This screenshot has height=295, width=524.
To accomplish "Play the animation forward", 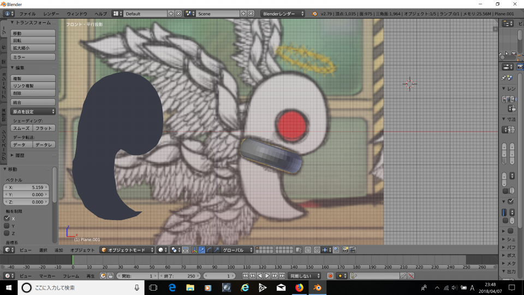I will (x=267, y=276).
